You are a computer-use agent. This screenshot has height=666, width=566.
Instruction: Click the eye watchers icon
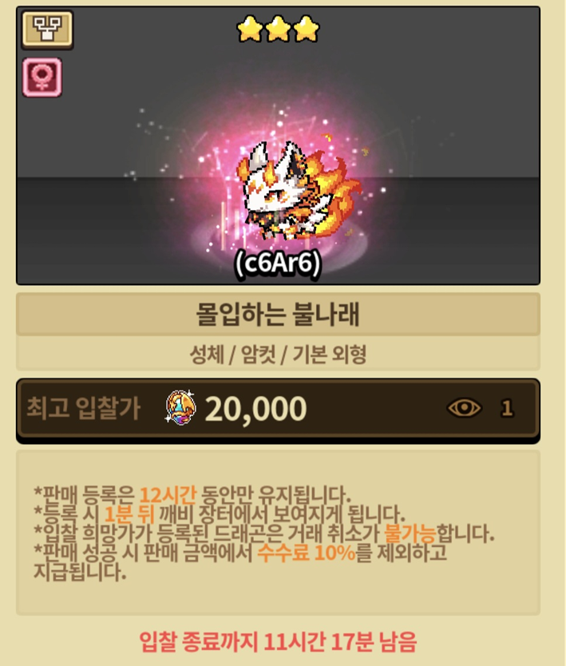pos(465,408)
